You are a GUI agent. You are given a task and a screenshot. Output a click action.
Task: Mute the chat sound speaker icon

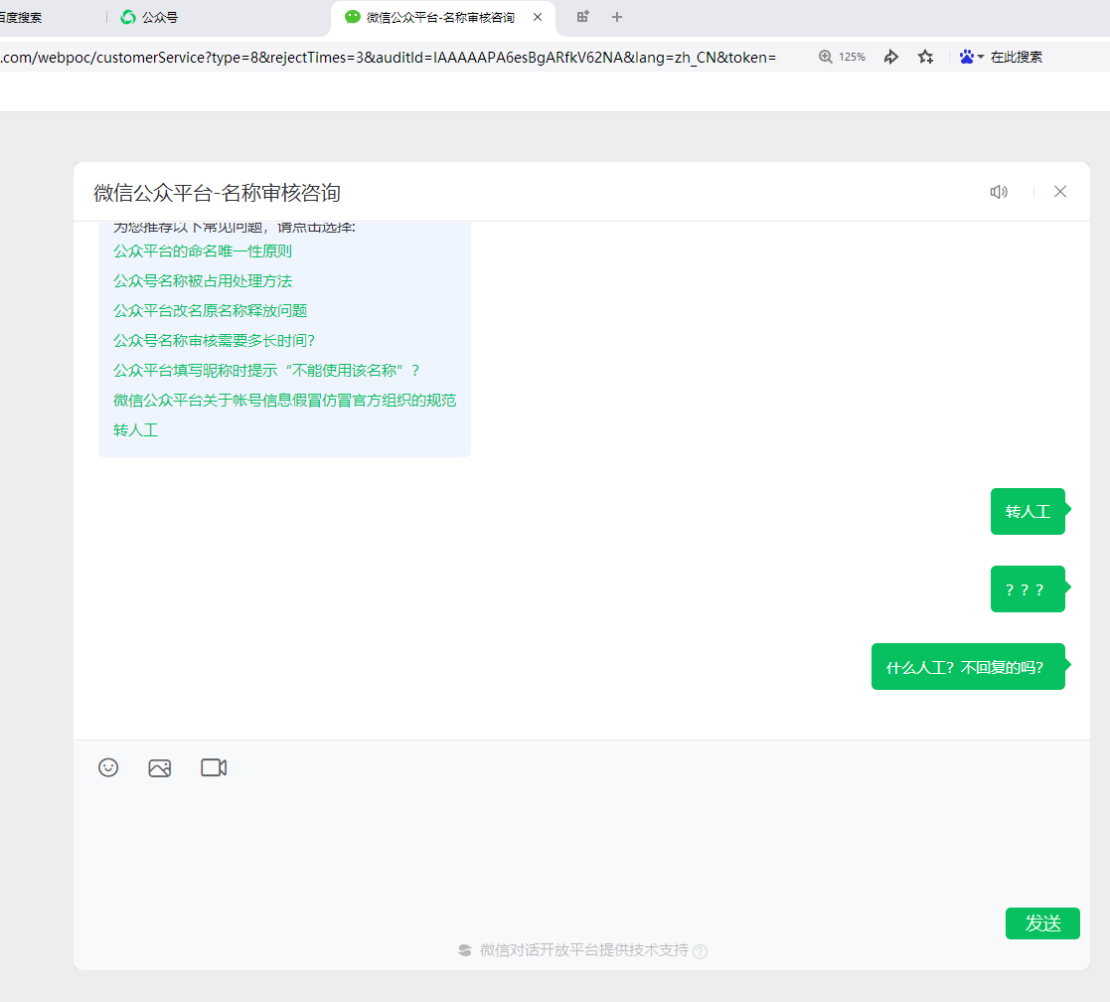(x=998, y=192)
